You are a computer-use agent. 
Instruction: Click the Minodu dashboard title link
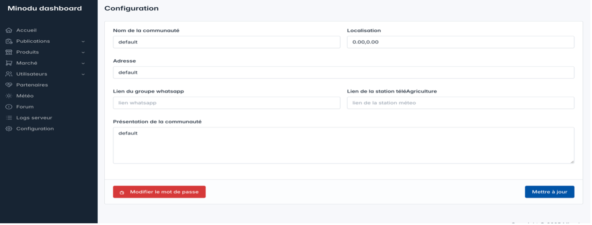pyautogui.click(x=45, y=8)
